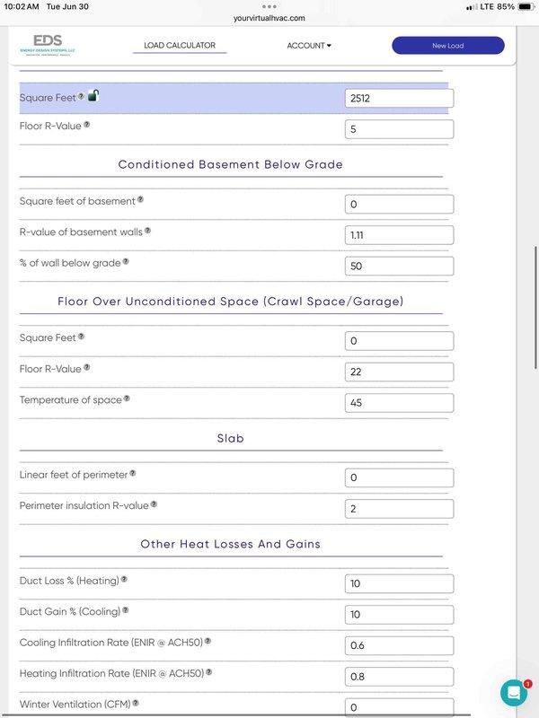539x718 pixels.
Task: Click help icon beside % of wall below grade
Action: 126,261
